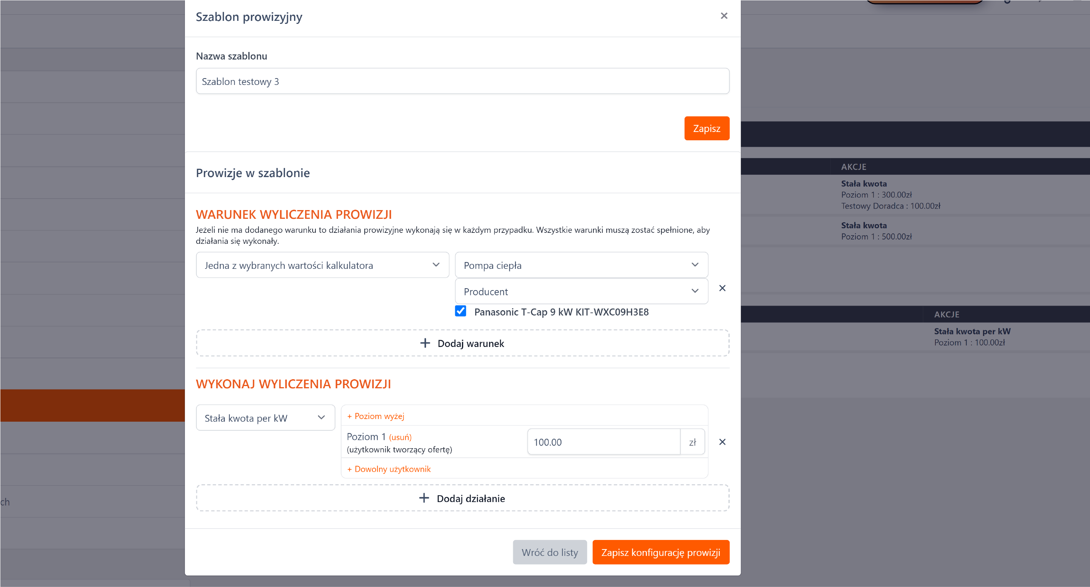The image size is (1090, 587).
Task: Click the orange Zapisz button
Action: (x=706, y=128)
